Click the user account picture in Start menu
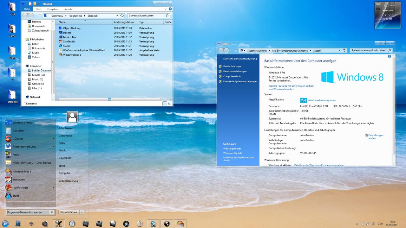This screenshot has width=406, height=228. (x=72, y=117)
